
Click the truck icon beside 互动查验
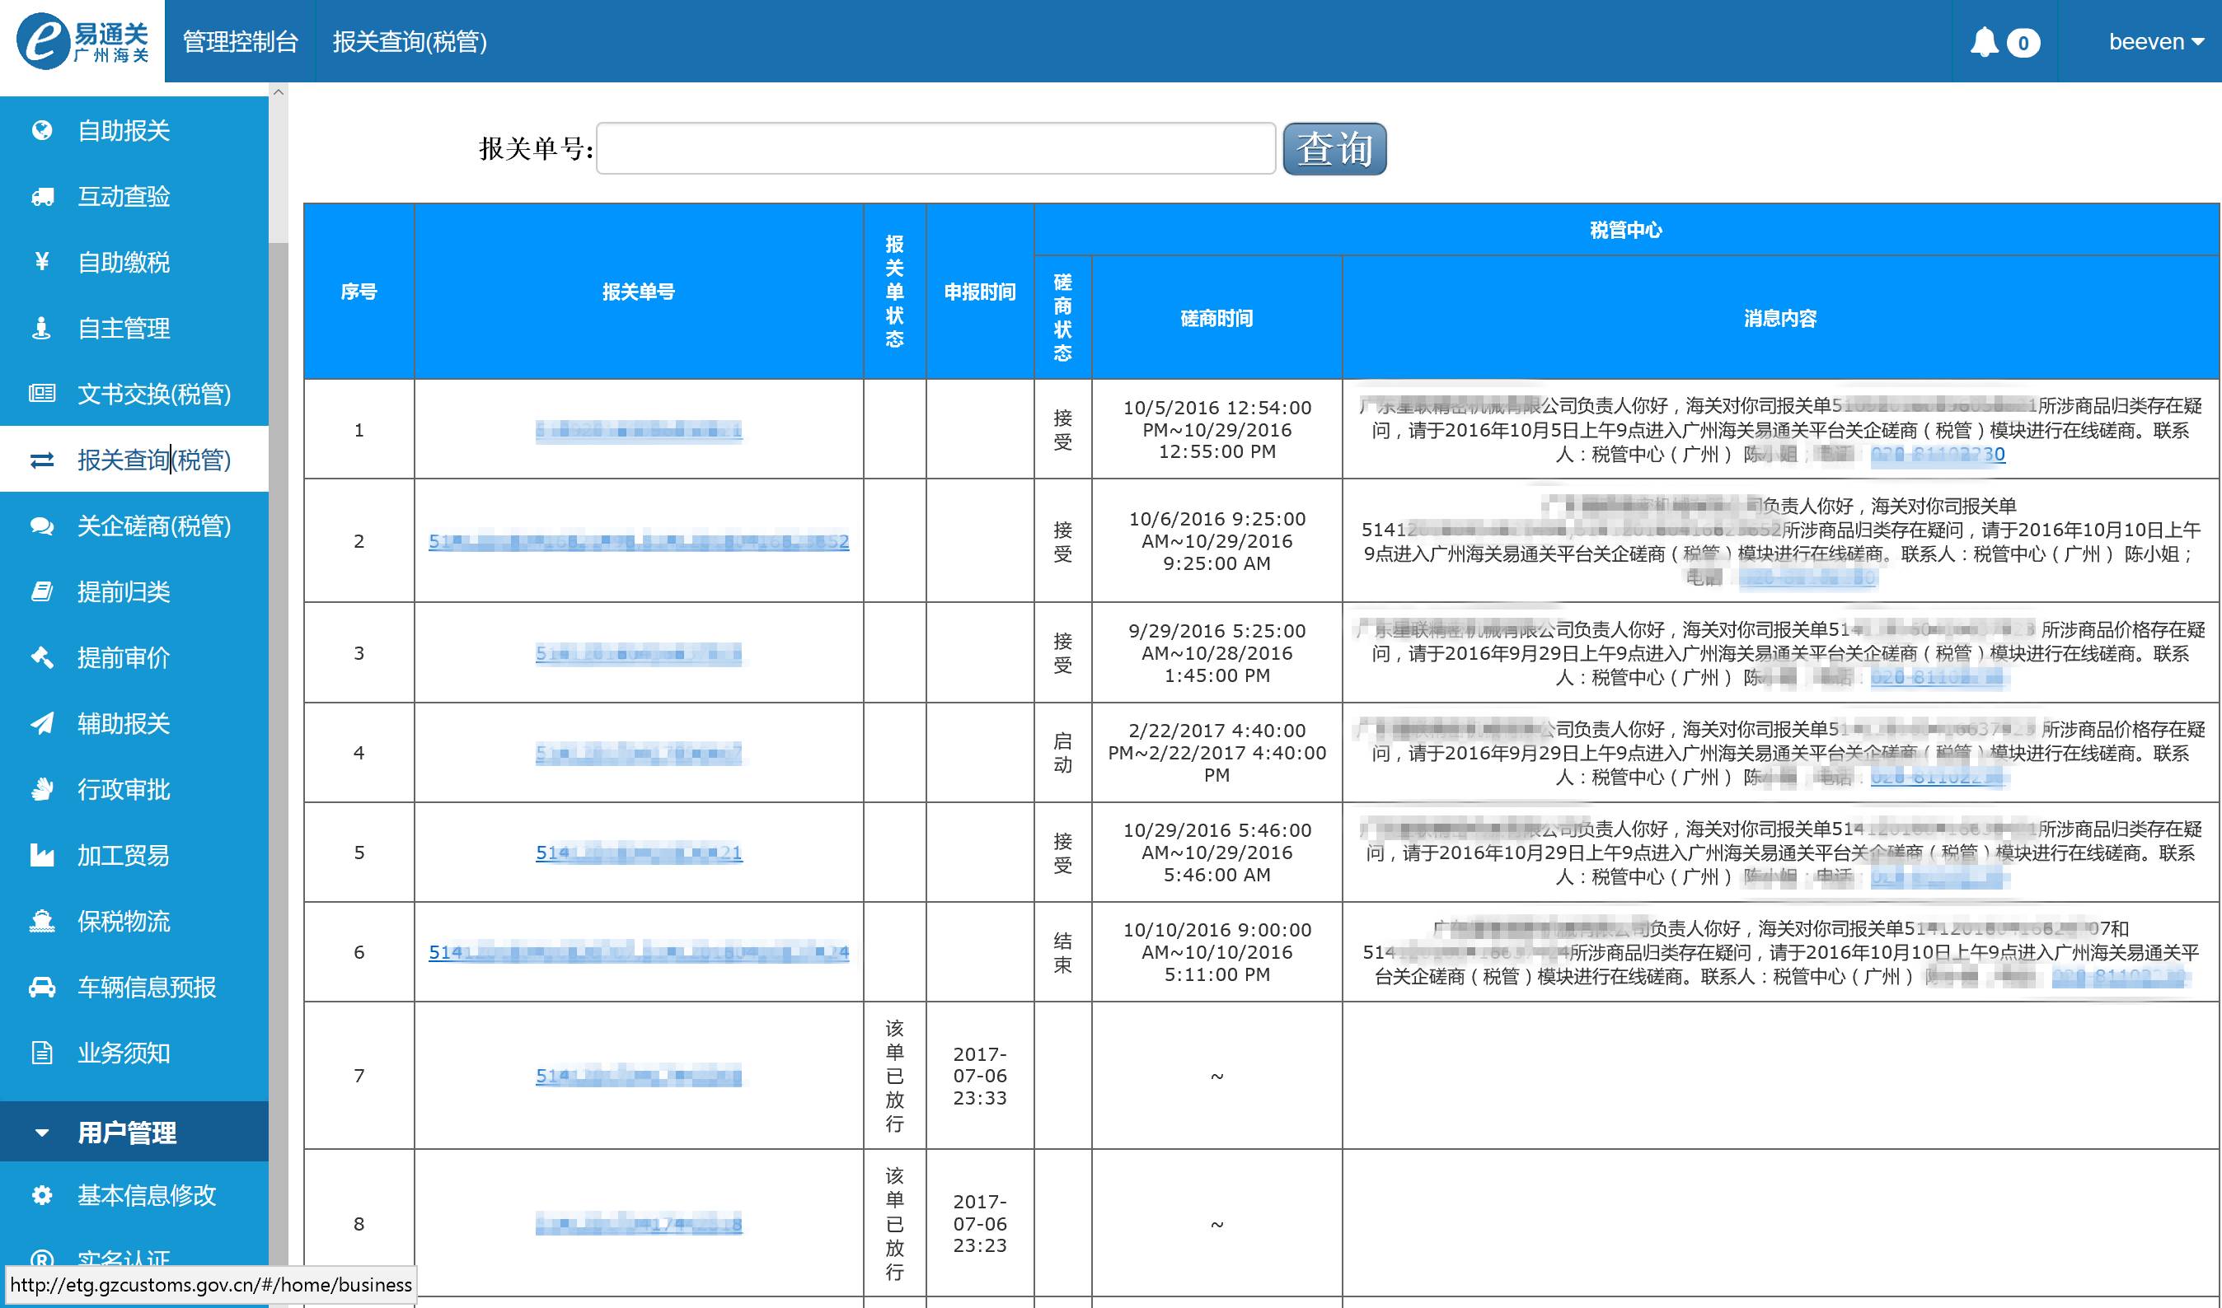click(41, 197)
